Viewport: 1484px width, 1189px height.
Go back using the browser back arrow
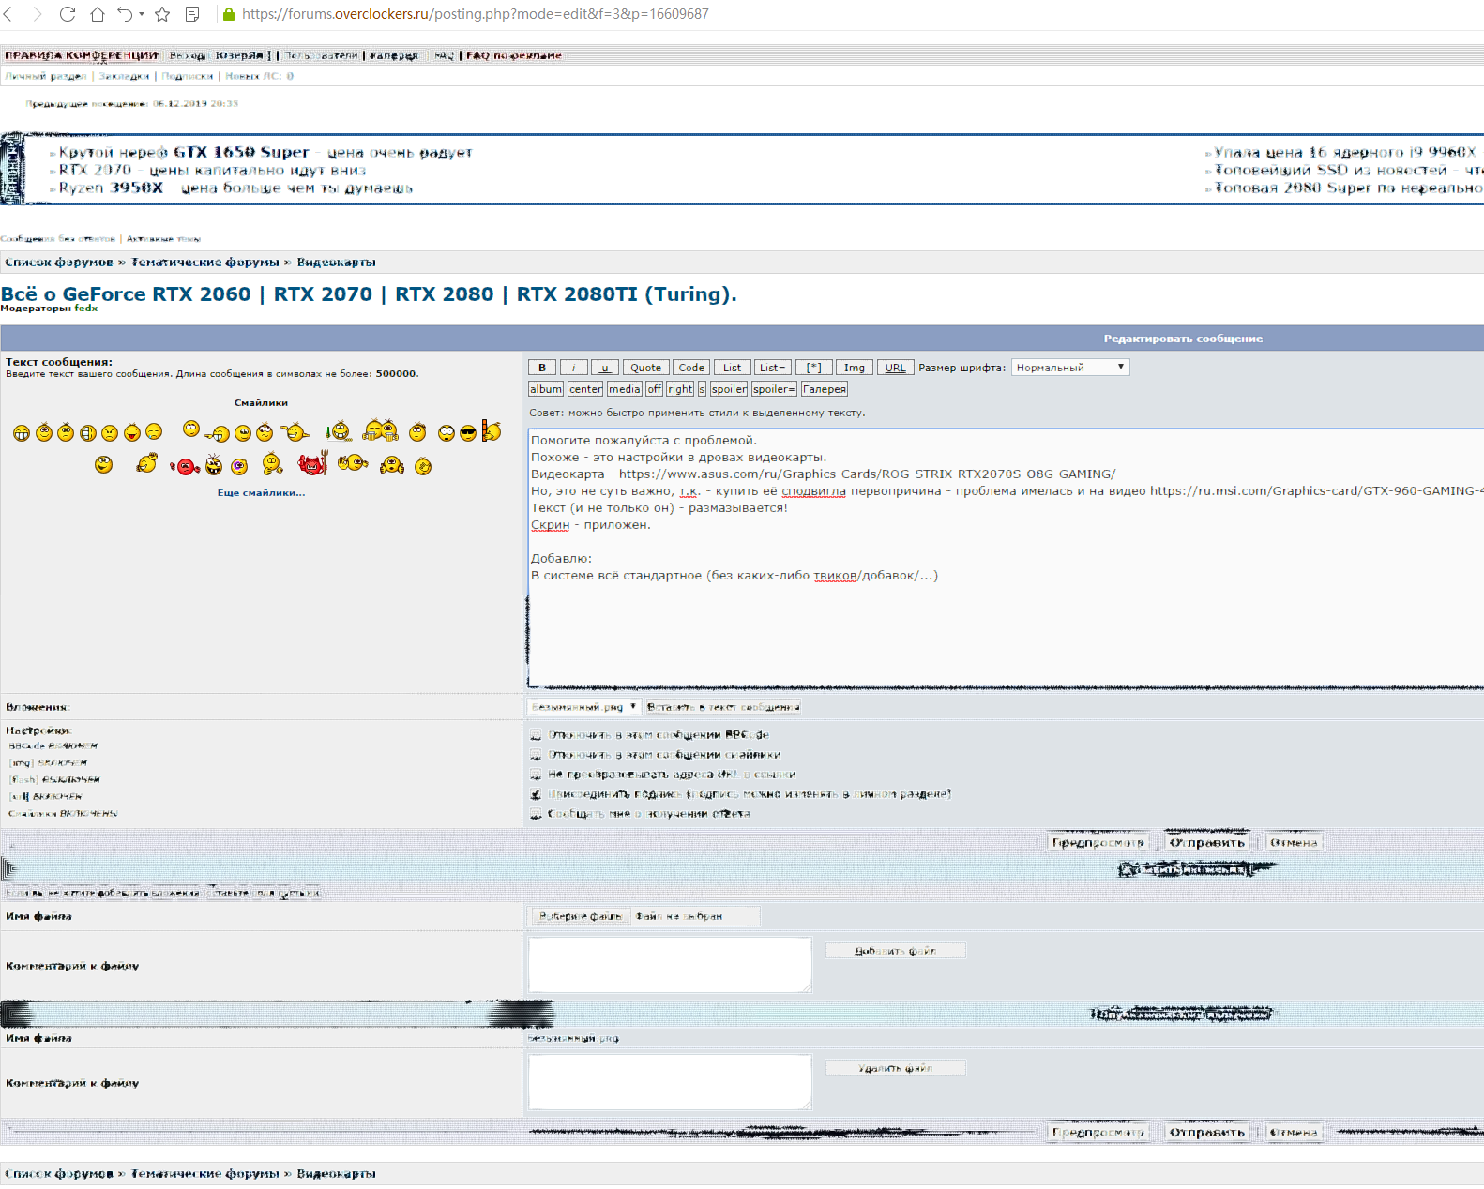8,14
